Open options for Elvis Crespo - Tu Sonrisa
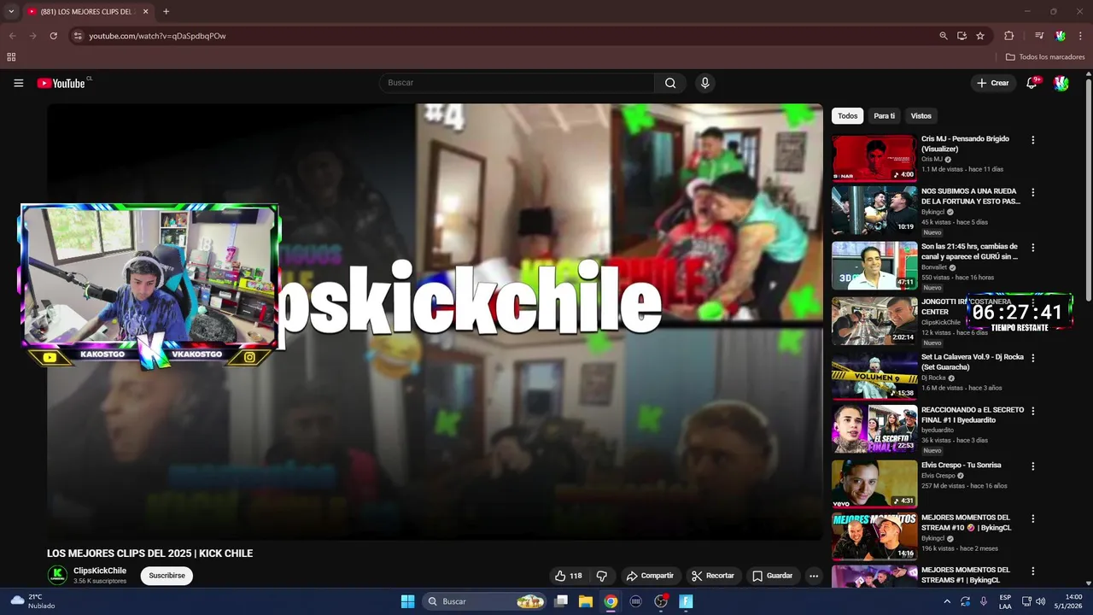This screenshot has width=1093, height=615. coord(1033,466)
